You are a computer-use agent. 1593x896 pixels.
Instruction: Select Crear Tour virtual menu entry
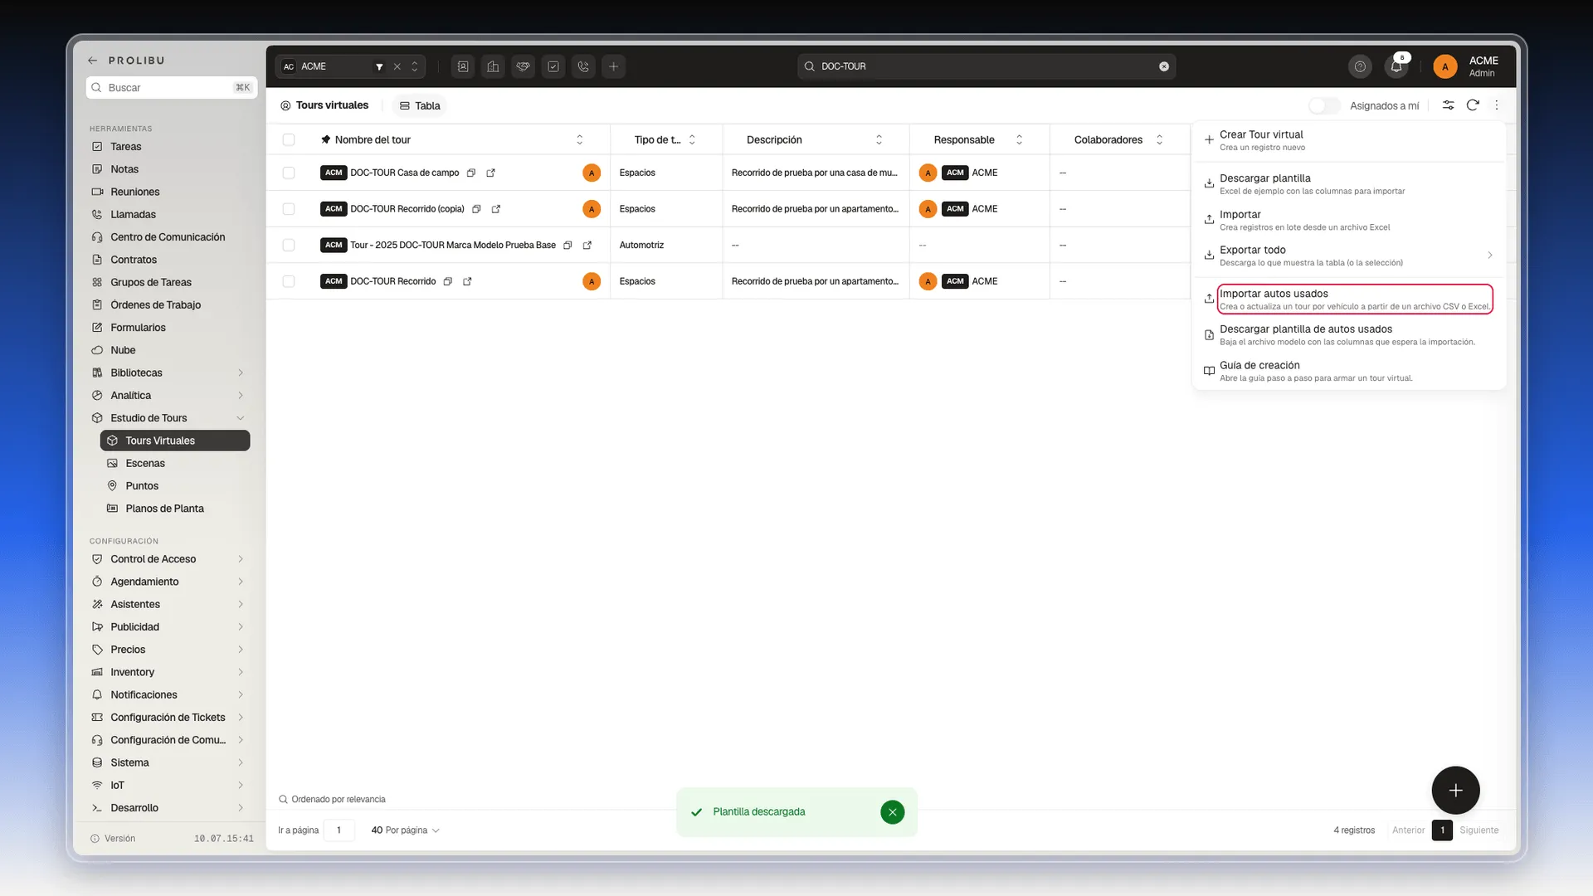[1348, 140]
